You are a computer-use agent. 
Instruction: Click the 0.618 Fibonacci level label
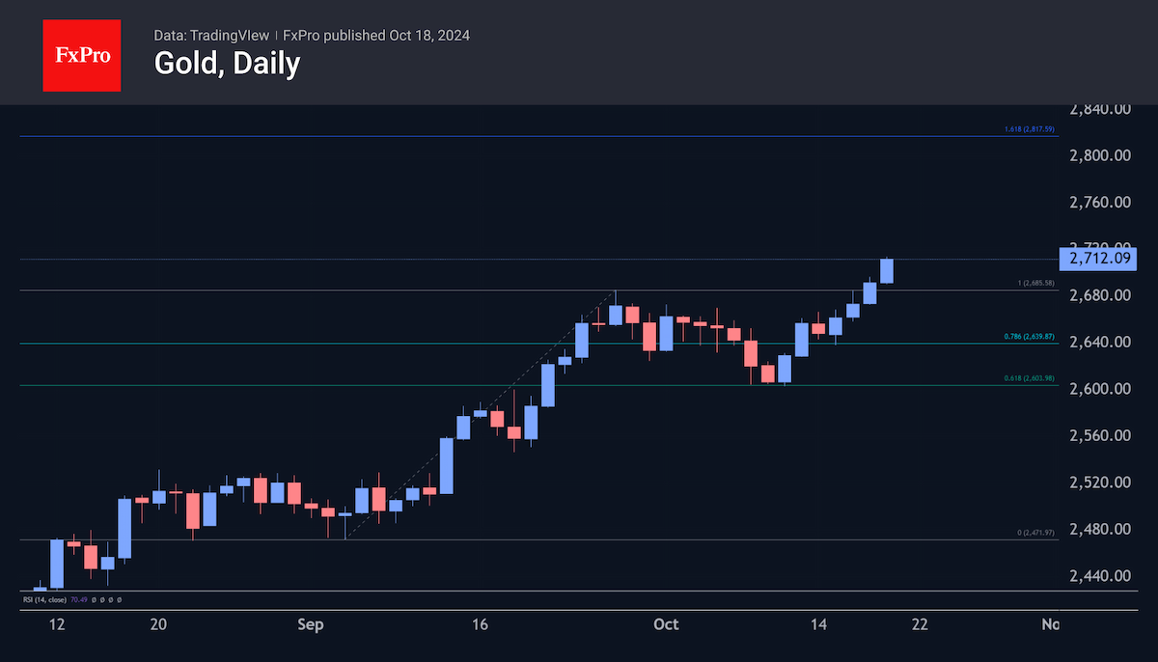click(x=1028, y=378)
